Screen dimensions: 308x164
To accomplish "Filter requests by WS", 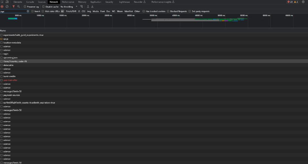I will pos(114,11).
